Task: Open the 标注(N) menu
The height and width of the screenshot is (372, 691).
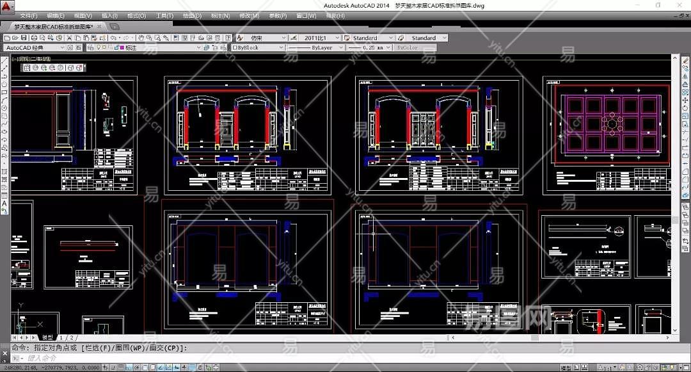Action: coord(220,16)
